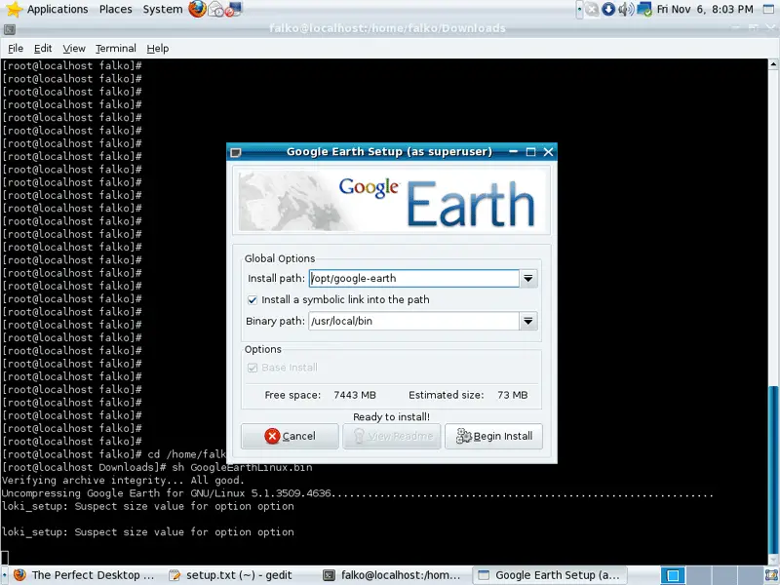The image size is (780, 585).
Task: Click the View Readme button
Action: [392, 436]
